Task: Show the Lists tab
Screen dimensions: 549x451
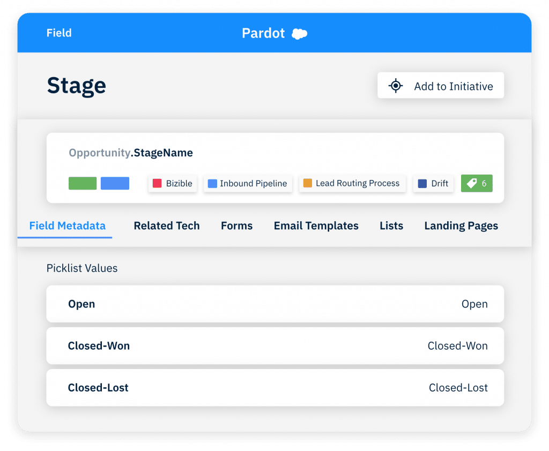Action: [x=391, y=226]
